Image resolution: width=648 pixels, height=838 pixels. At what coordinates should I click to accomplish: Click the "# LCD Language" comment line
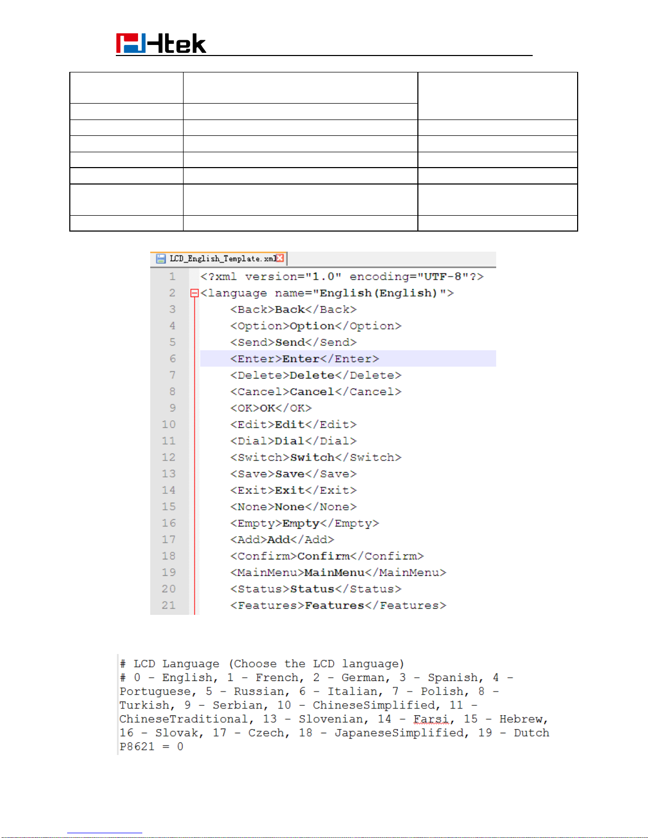coord(262,664)
